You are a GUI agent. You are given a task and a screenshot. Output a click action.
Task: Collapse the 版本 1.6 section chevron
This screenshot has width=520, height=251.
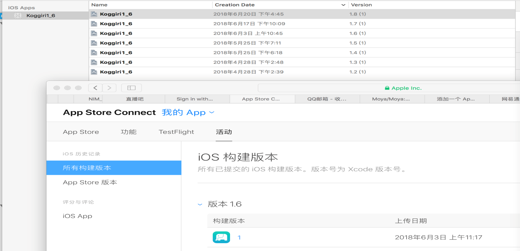(x=200, y=205)
